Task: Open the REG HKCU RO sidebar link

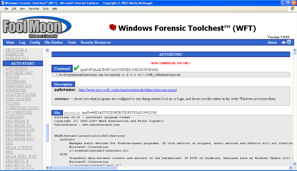Action: click(19, 165)
